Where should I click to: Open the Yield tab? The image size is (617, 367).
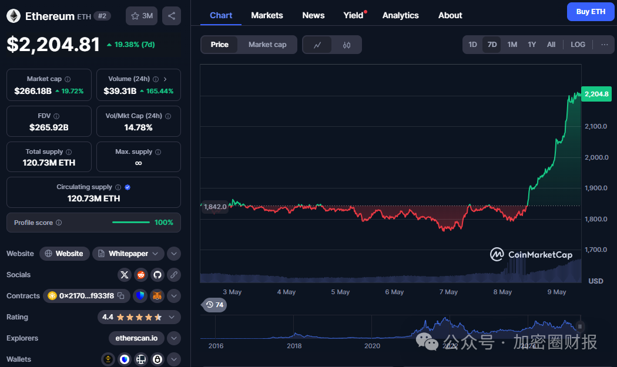coord(353,15)
